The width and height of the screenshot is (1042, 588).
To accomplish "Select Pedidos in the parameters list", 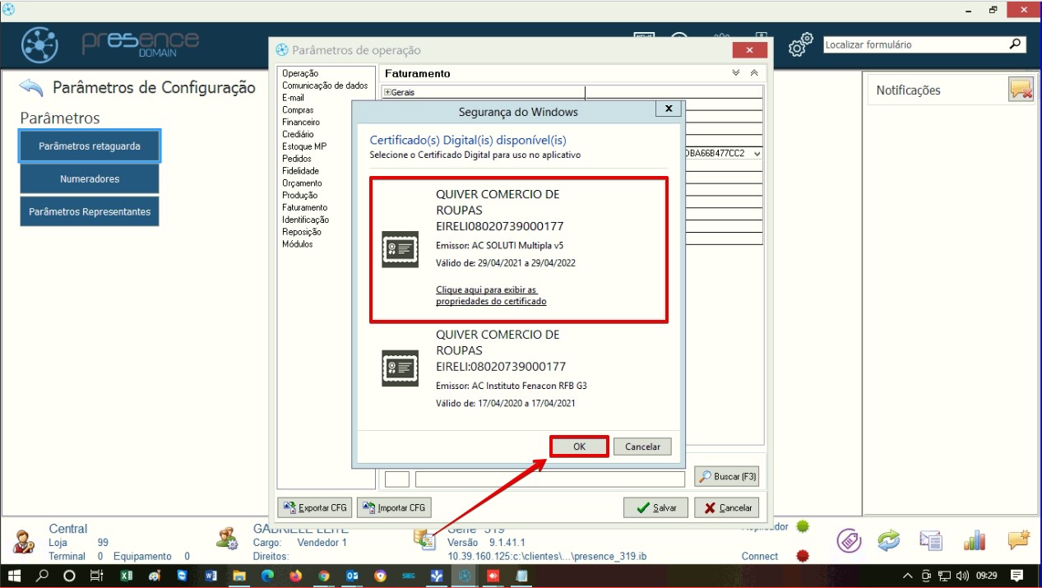I will coord(297,159).
